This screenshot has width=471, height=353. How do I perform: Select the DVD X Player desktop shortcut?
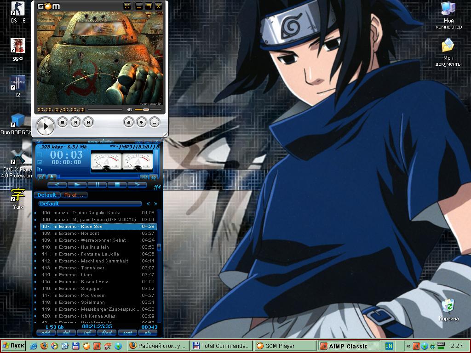point(17,164)
